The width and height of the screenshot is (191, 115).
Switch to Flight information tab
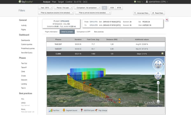[x=51, y=32]
